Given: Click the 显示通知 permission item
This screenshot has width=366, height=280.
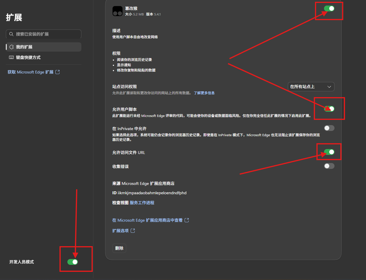Looking at the screenshot, I should (x=124, y=65).
